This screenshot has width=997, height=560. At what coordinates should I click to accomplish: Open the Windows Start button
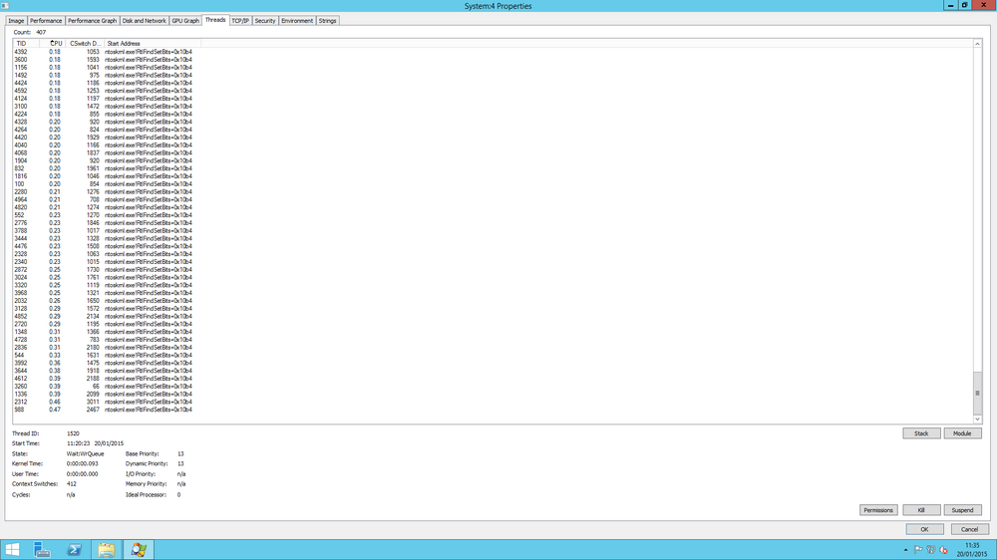tap(12, 550)
